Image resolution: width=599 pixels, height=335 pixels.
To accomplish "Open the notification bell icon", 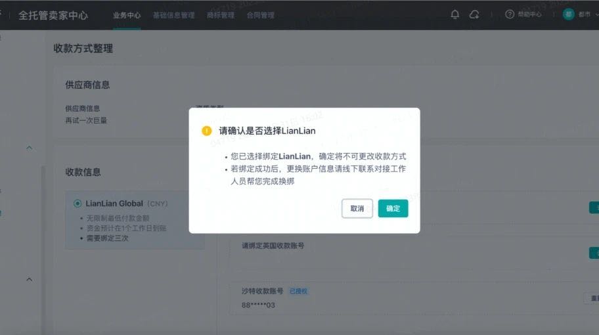I will (x=455, y=14).
